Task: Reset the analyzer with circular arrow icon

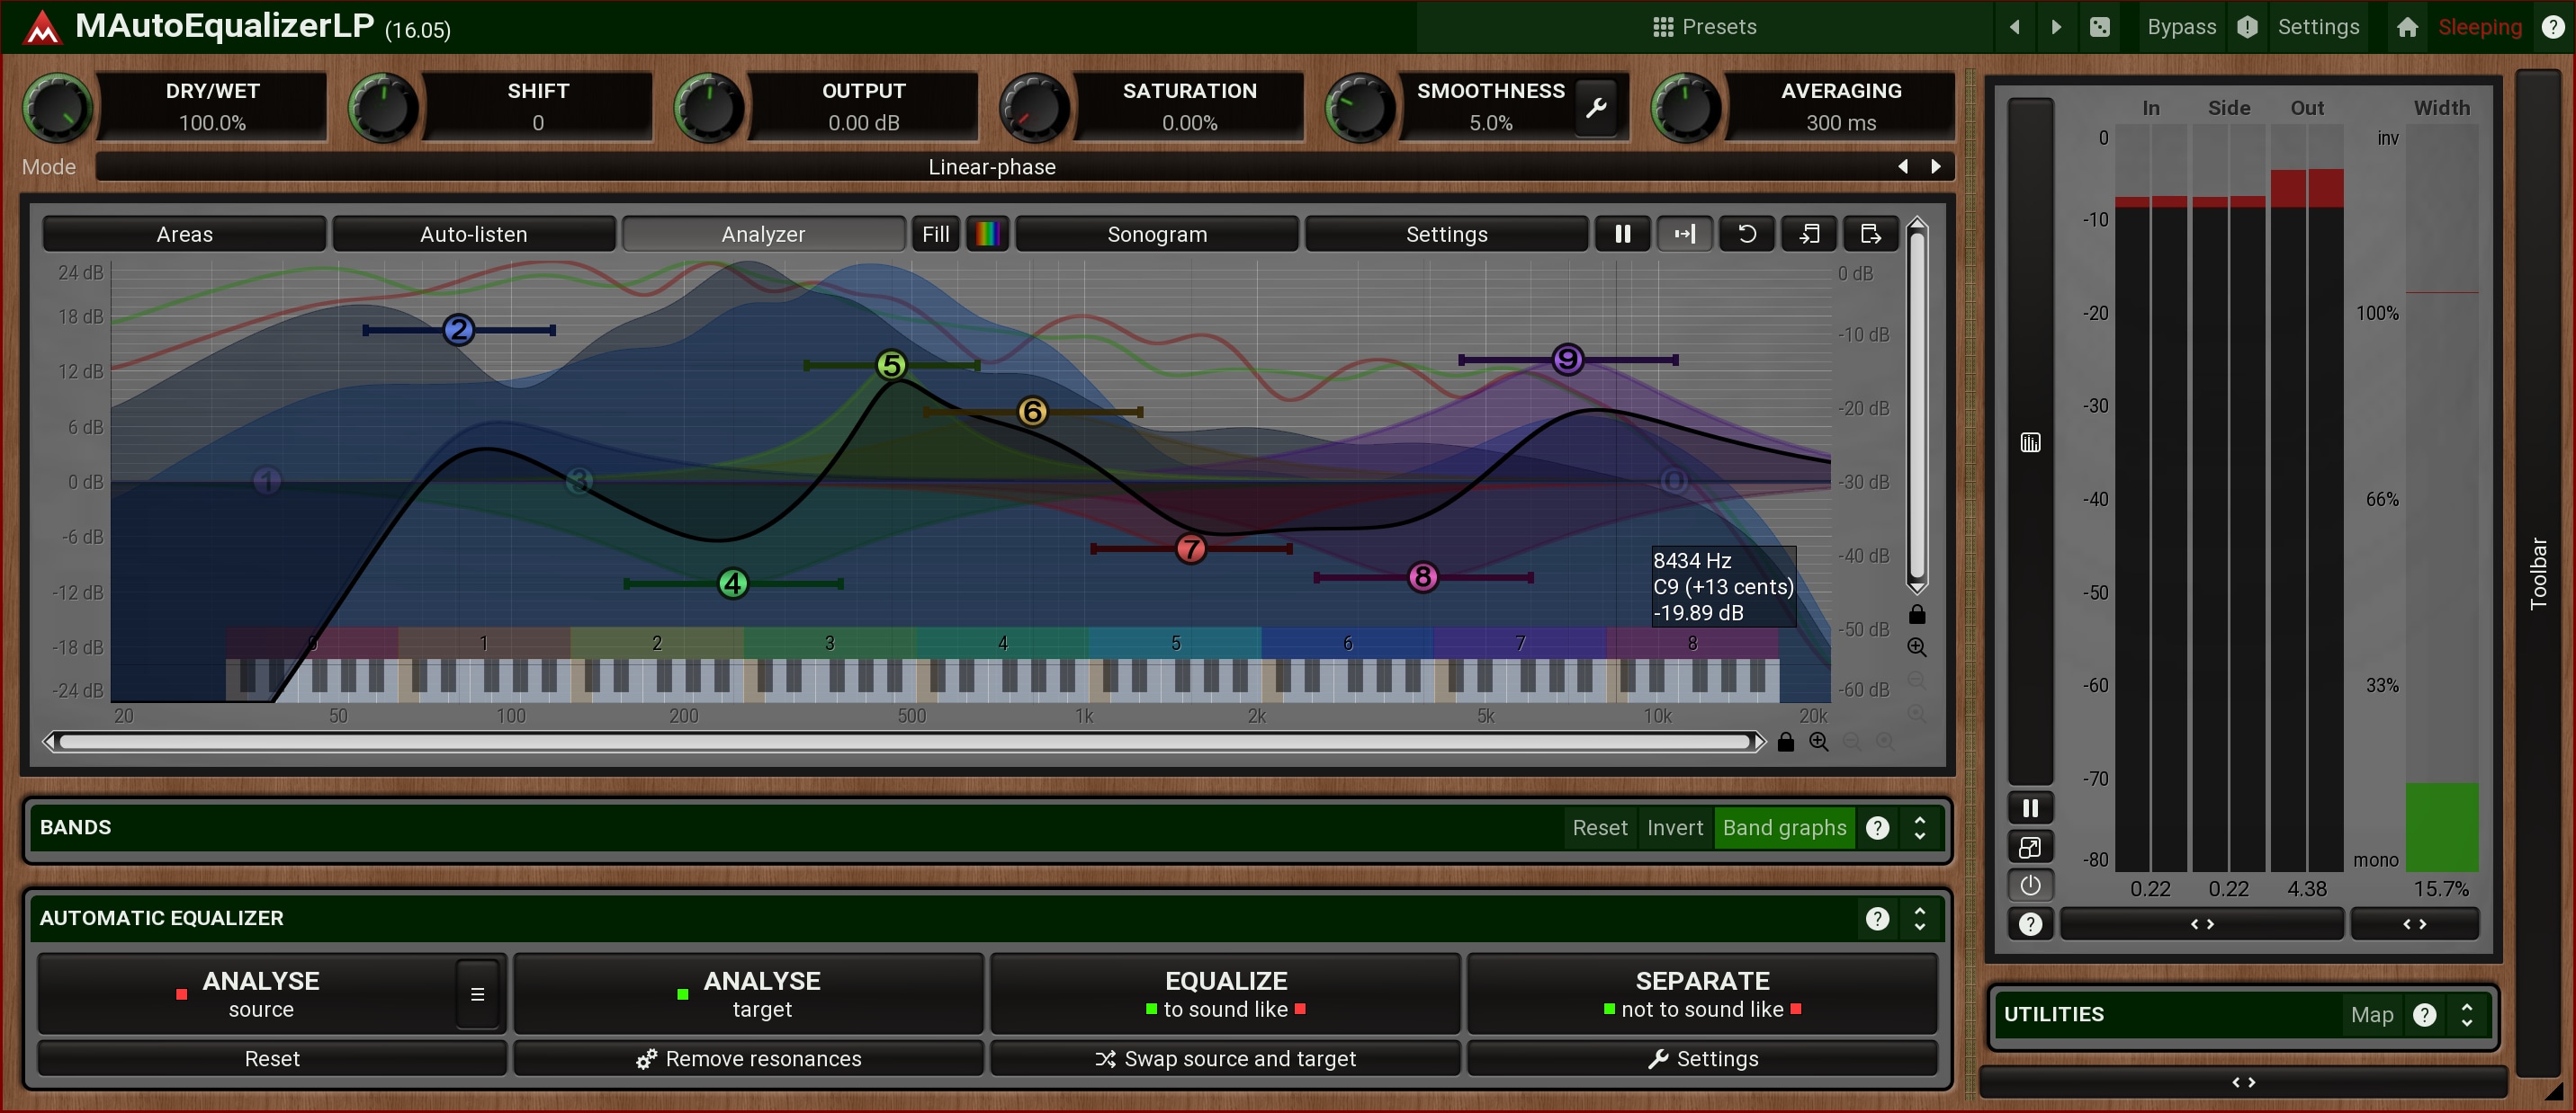Action: pyautogui.click(x=1747, y=234)
